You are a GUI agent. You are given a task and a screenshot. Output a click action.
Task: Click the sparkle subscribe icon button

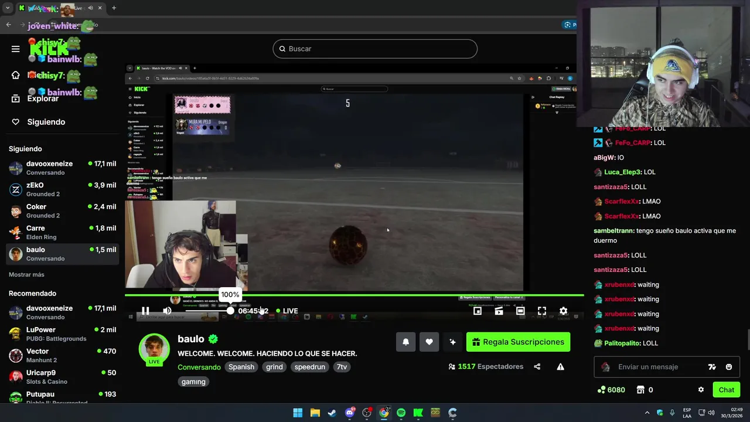point(452,342)
